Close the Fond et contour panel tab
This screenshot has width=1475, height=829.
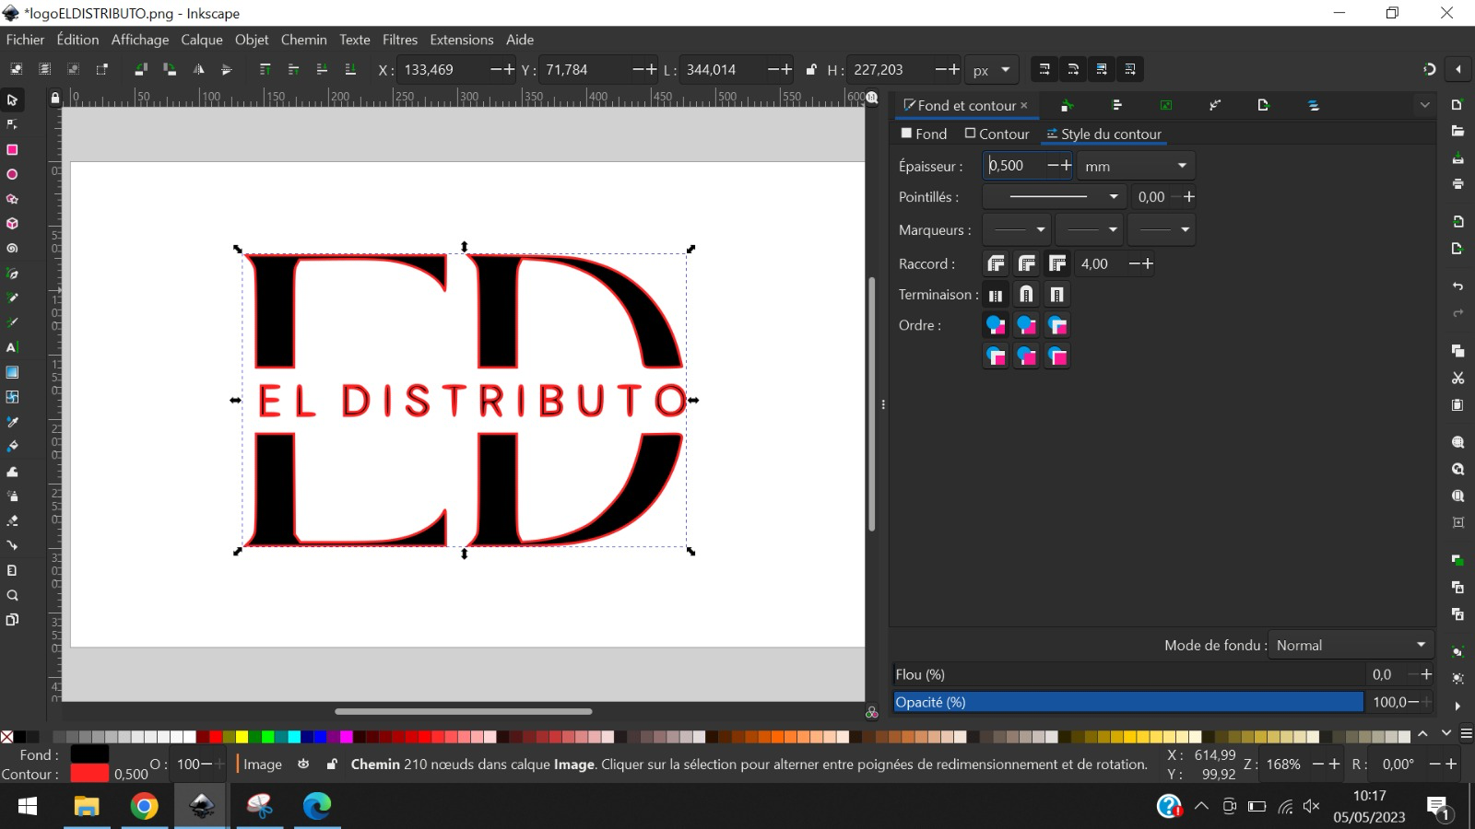(1024, 106)
